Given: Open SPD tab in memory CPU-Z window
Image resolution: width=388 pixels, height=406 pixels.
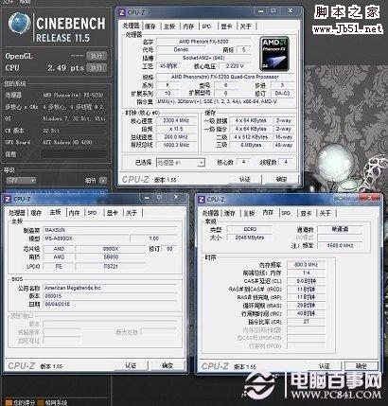Looking at the screenshot, I should pyautogui.click(x=286, y=214).
